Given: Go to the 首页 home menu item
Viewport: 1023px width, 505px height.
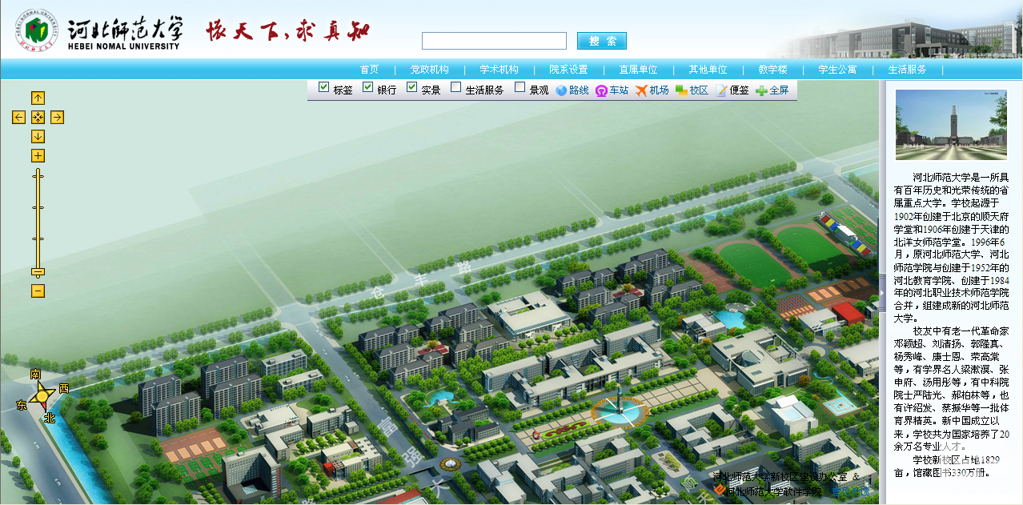Looking at the screenshot, I should click(x=369, y=70).
